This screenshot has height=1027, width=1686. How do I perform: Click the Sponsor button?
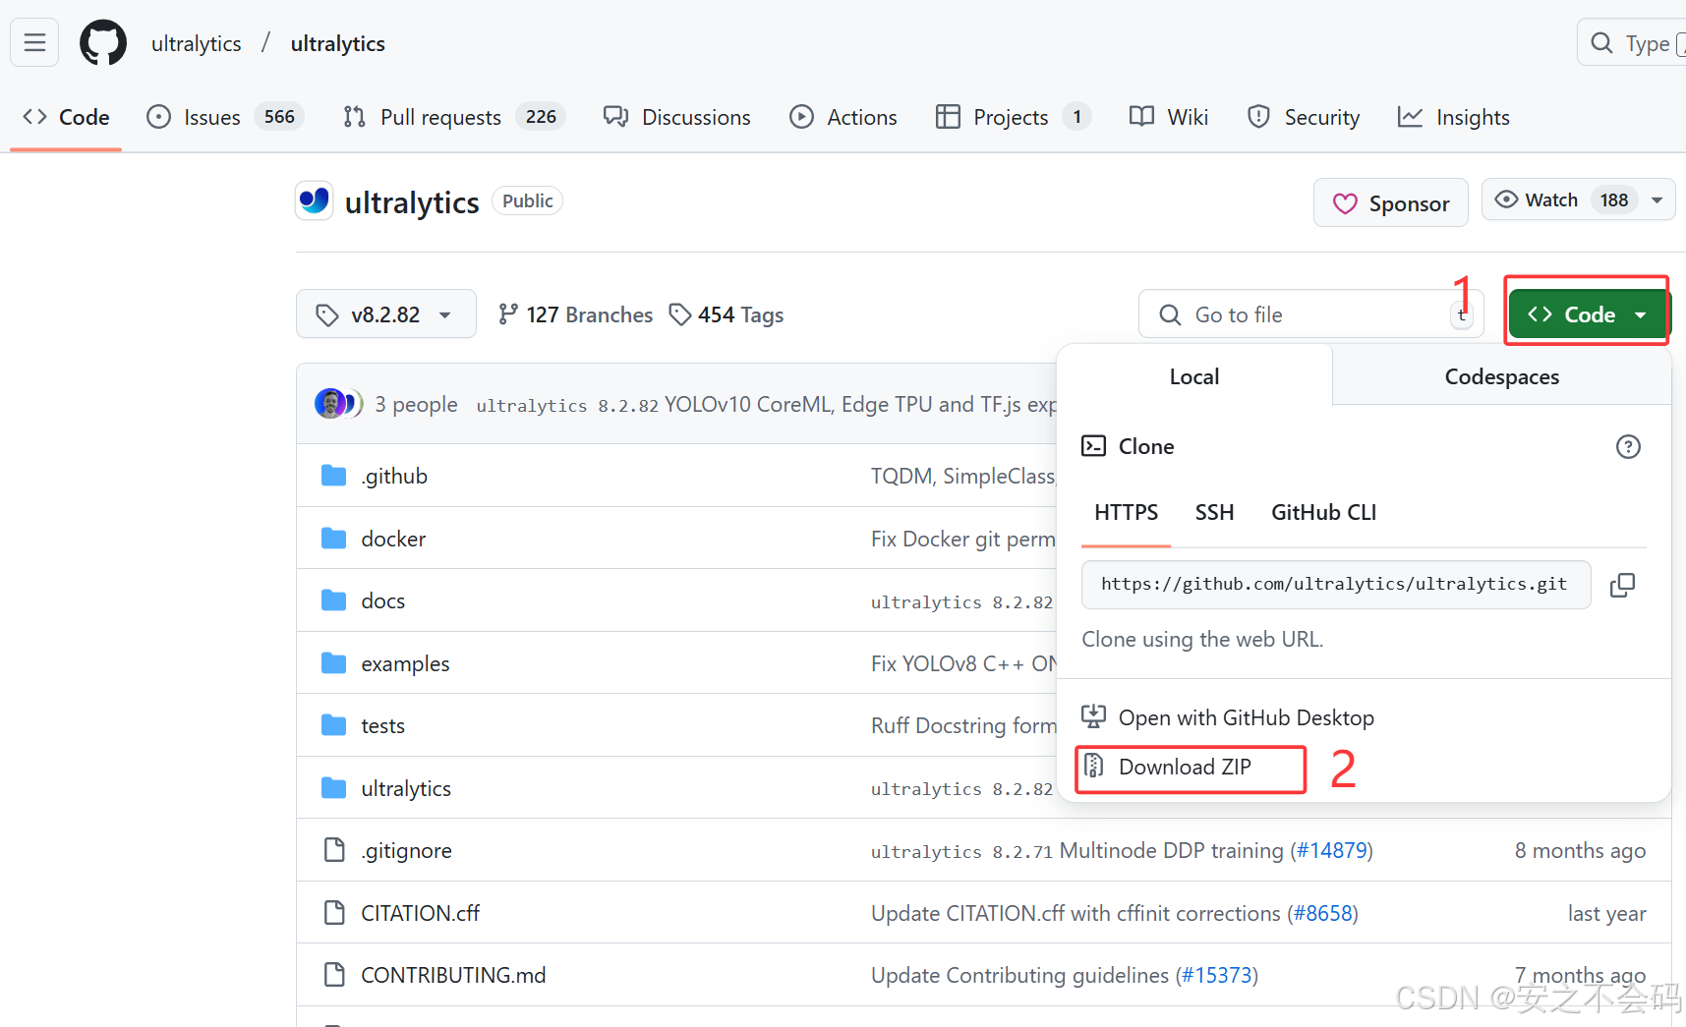[x=1391, y=203]
